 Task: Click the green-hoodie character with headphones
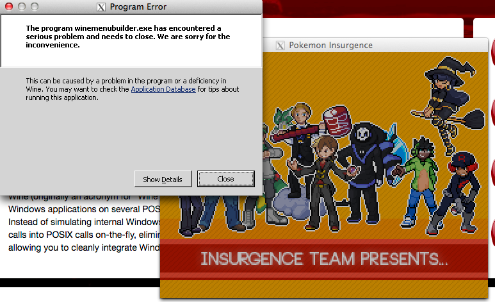coord(418,182)
